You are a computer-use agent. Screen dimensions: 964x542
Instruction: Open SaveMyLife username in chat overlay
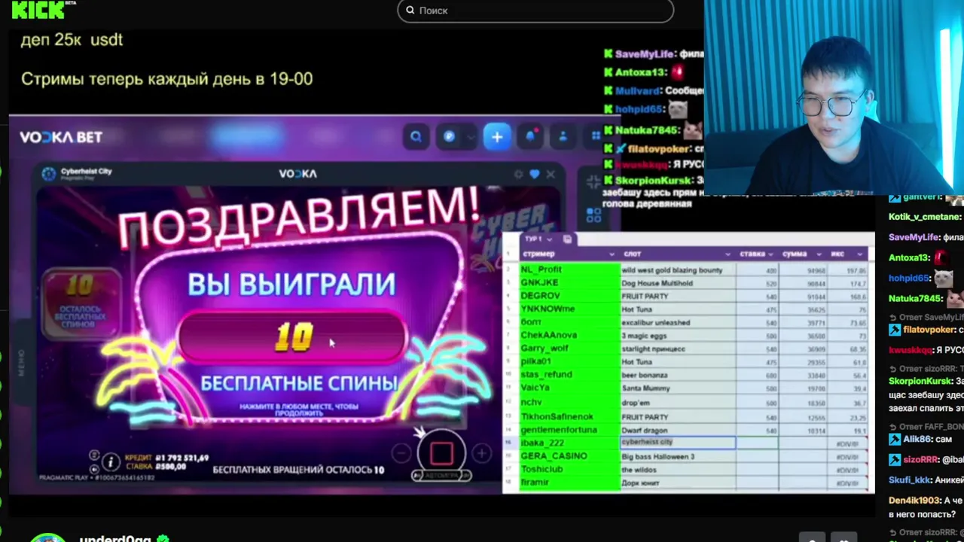click(645, 53)
